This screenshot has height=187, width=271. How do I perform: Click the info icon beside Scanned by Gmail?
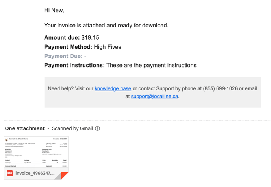tap(97, 128)
